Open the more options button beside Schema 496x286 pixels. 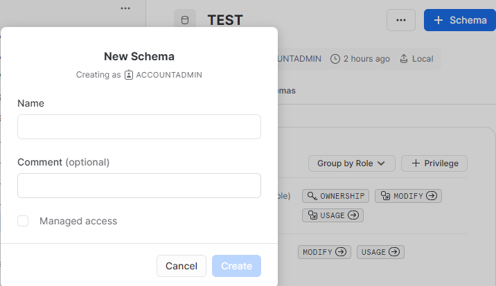click(x=401, y=20)
